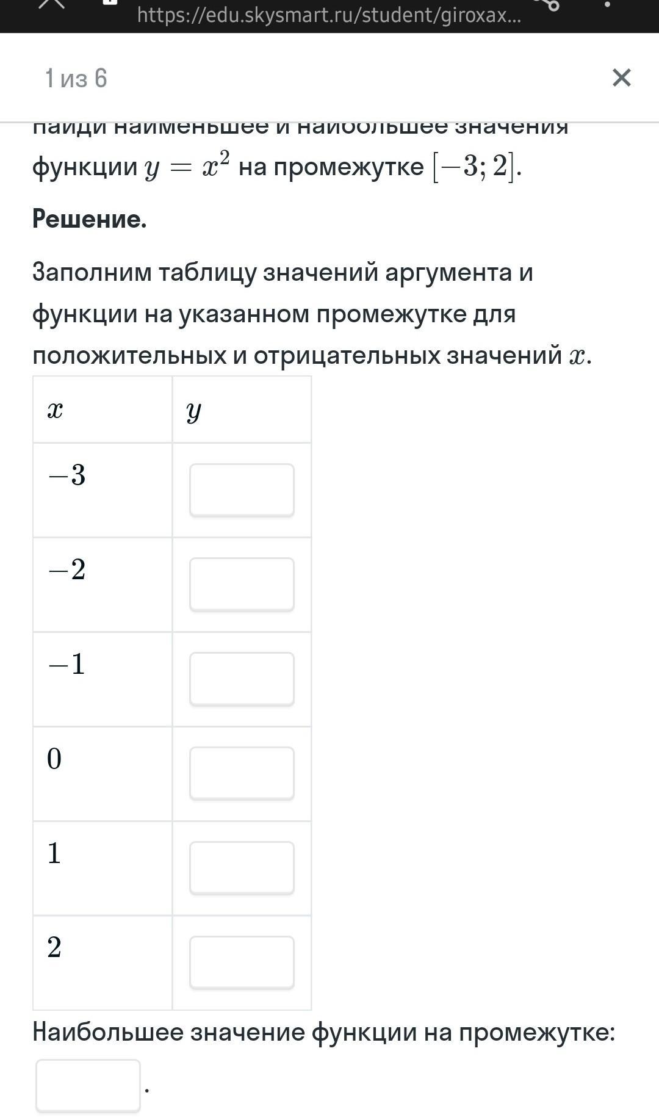Screen dimensions: 659x1120
Task: Select the y input for x = −1
Action: tap(242, 679)
